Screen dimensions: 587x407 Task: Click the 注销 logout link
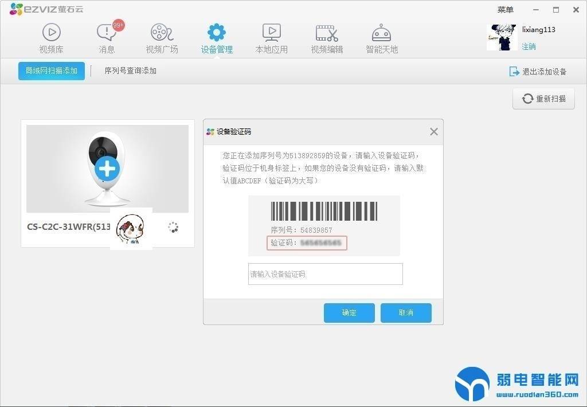pyautogui.click(x=529, y=46)
